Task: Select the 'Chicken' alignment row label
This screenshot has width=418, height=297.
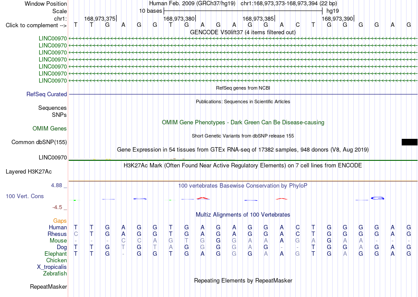Action: pyautogui.click(x=56, y=260)
